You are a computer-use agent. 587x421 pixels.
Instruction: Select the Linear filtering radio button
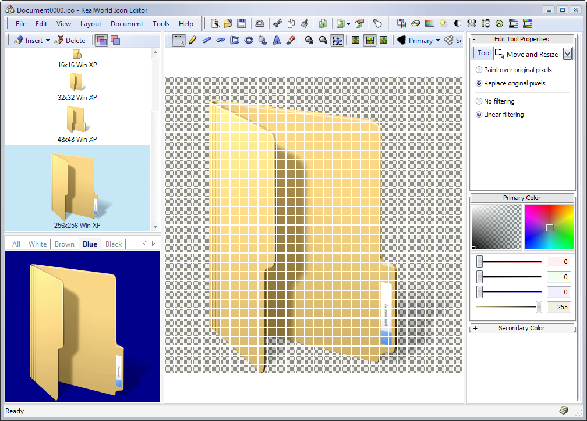click(x=479, y=115)
